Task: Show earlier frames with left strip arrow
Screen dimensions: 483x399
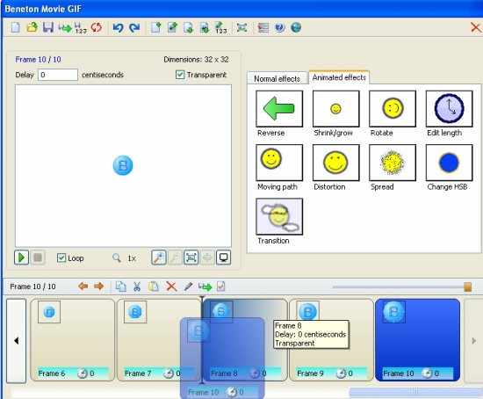Action: [x=16, y=341]
